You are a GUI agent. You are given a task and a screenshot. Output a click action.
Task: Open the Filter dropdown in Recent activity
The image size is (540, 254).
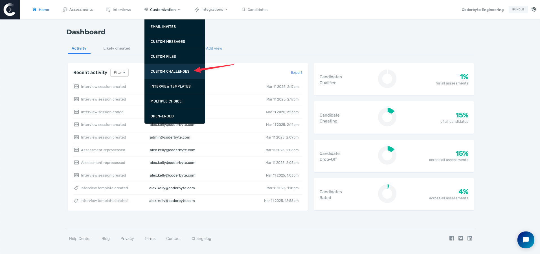[119, 72]
